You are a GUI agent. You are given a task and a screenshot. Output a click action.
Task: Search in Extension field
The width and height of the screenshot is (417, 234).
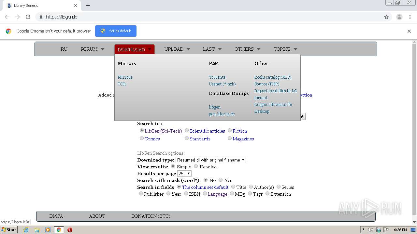(x=267, y=193)
